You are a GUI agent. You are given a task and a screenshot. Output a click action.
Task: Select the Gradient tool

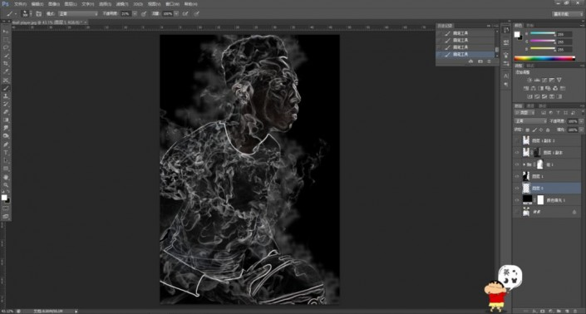coord(6,120)
